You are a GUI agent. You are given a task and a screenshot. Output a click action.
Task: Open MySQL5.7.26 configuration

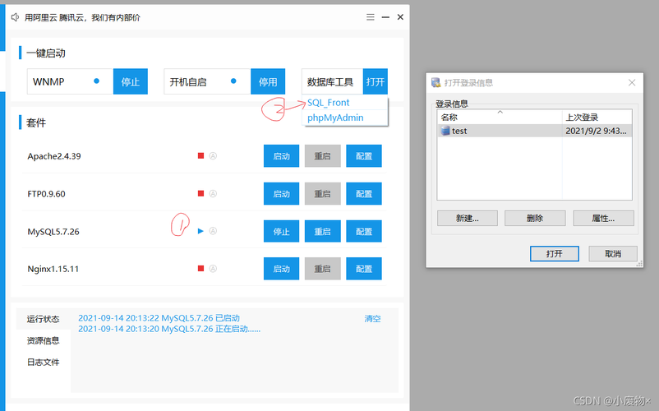[364, 231]
